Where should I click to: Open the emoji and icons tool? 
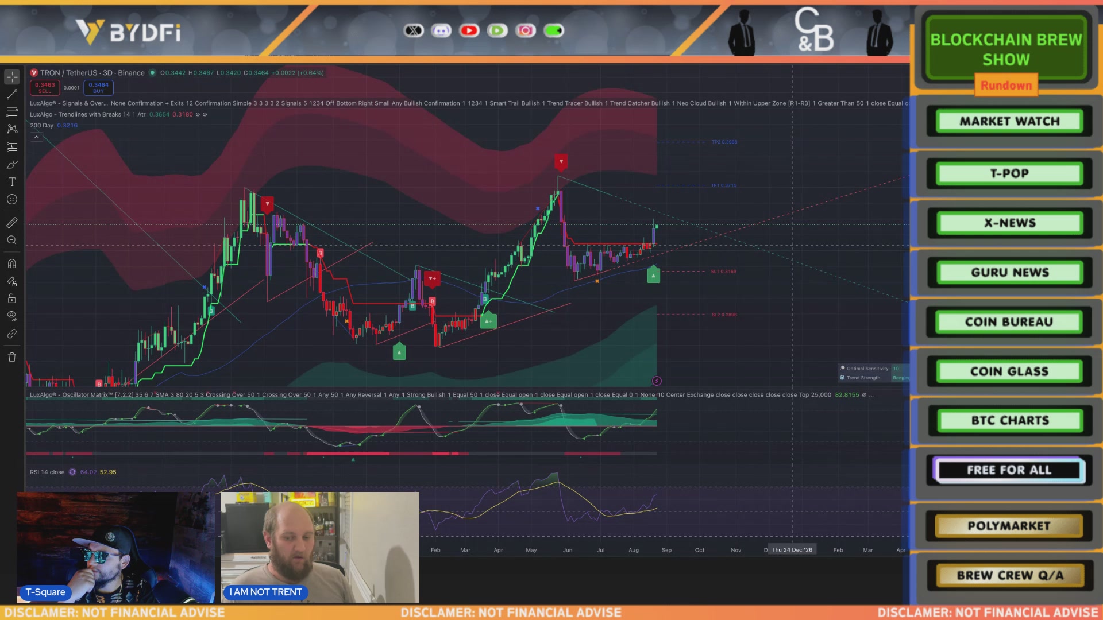12,200
